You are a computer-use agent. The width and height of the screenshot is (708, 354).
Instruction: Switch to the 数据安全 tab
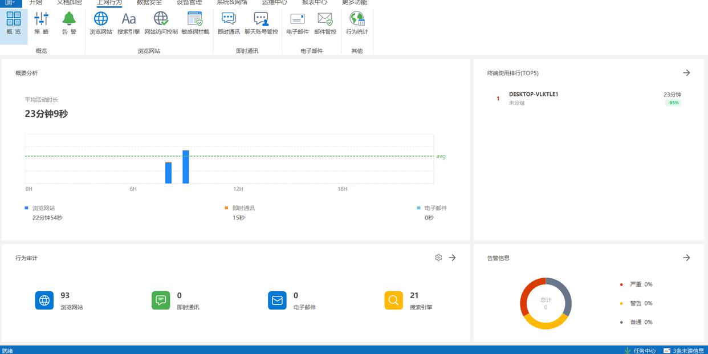pos(149,2)
